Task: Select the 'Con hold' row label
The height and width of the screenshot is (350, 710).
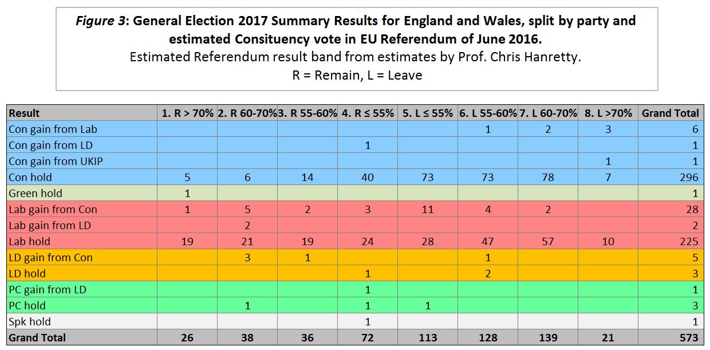Action: click(29, 178)
